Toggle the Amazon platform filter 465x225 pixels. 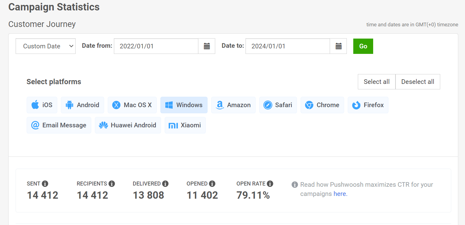pyautogui.click(x=233, y=105)
